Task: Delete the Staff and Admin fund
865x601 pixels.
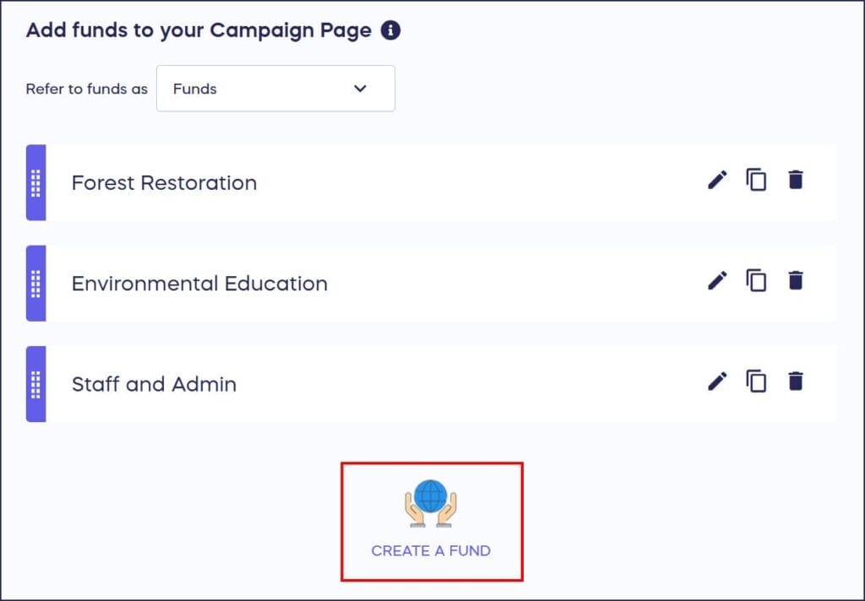Action: tap(795, 382)
